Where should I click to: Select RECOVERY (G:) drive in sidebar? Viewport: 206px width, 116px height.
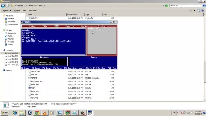coord(13,65)
